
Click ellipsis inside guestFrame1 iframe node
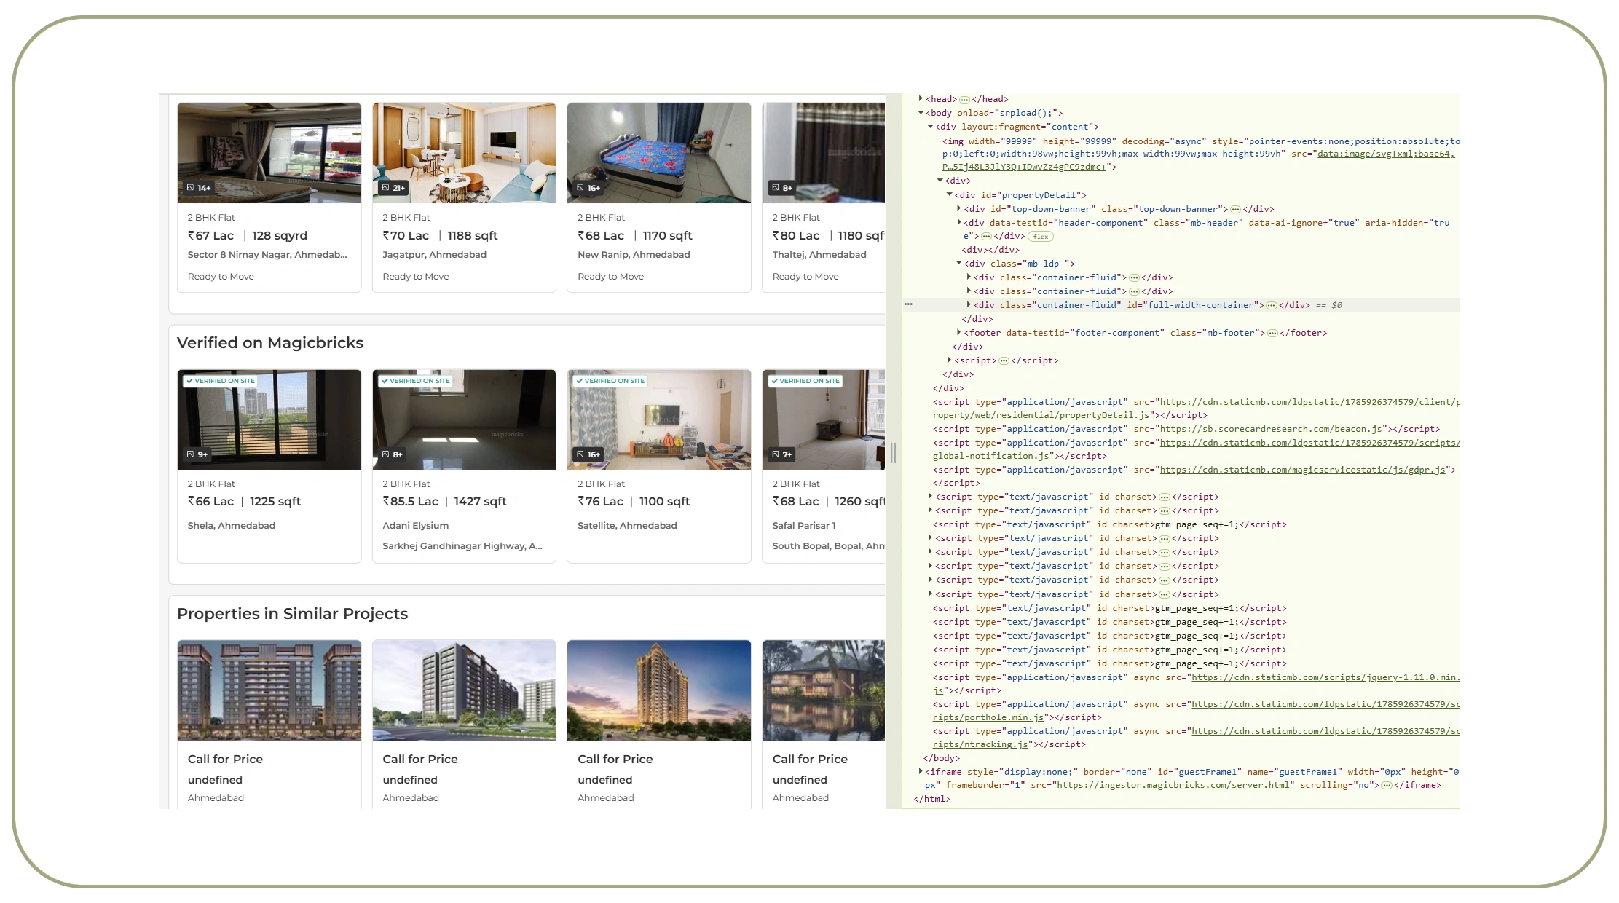1387,786
